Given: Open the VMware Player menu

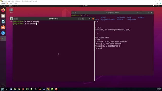Looking at the screenshot, I should pyautogui.click(x=3, y=3).
